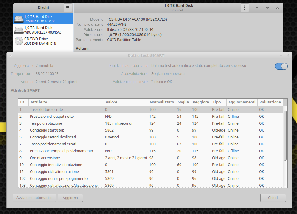Click the SMART attributes table scrollbar
297x214 pixels.
(x=285, y=135)
